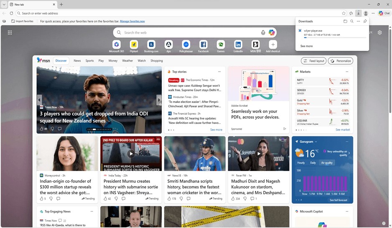Open Top stories more options menu
Viewport: 392px width, 228px height.
pyautogui.click(x=219, y=72)
